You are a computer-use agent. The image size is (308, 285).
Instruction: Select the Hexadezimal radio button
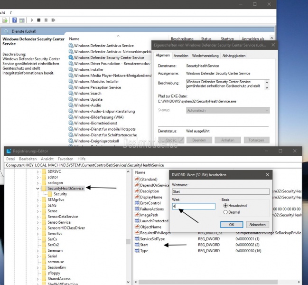coord(225,206)
